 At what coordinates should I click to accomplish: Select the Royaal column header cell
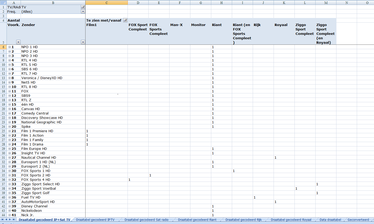click(284, 34)
